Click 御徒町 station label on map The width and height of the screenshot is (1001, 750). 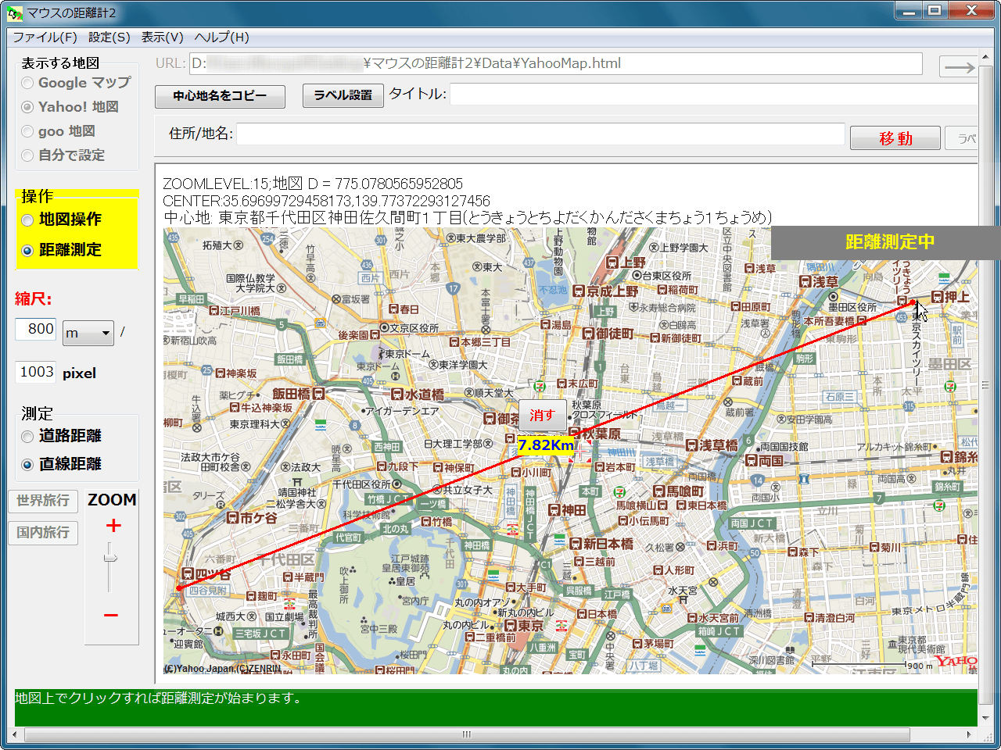click(608, 334)
